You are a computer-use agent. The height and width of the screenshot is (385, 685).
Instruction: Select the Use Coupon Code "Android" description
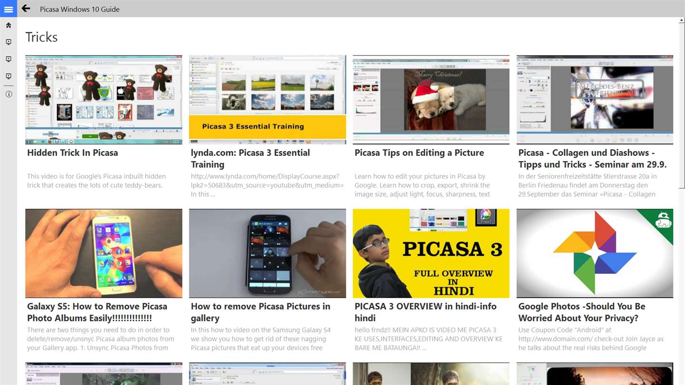[x=591, y=339]
